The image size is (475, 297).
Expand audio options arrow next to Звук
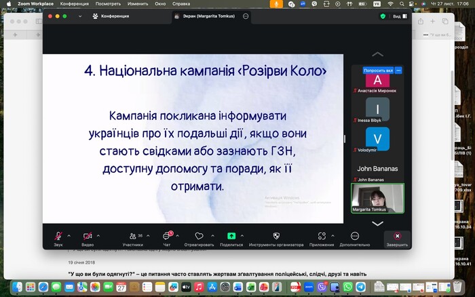tap(69, 235)
